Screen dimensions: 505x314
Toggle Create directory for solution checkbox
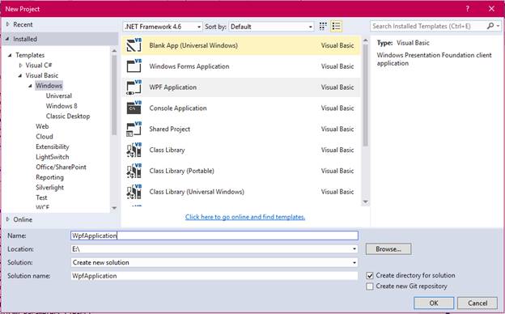370,276
